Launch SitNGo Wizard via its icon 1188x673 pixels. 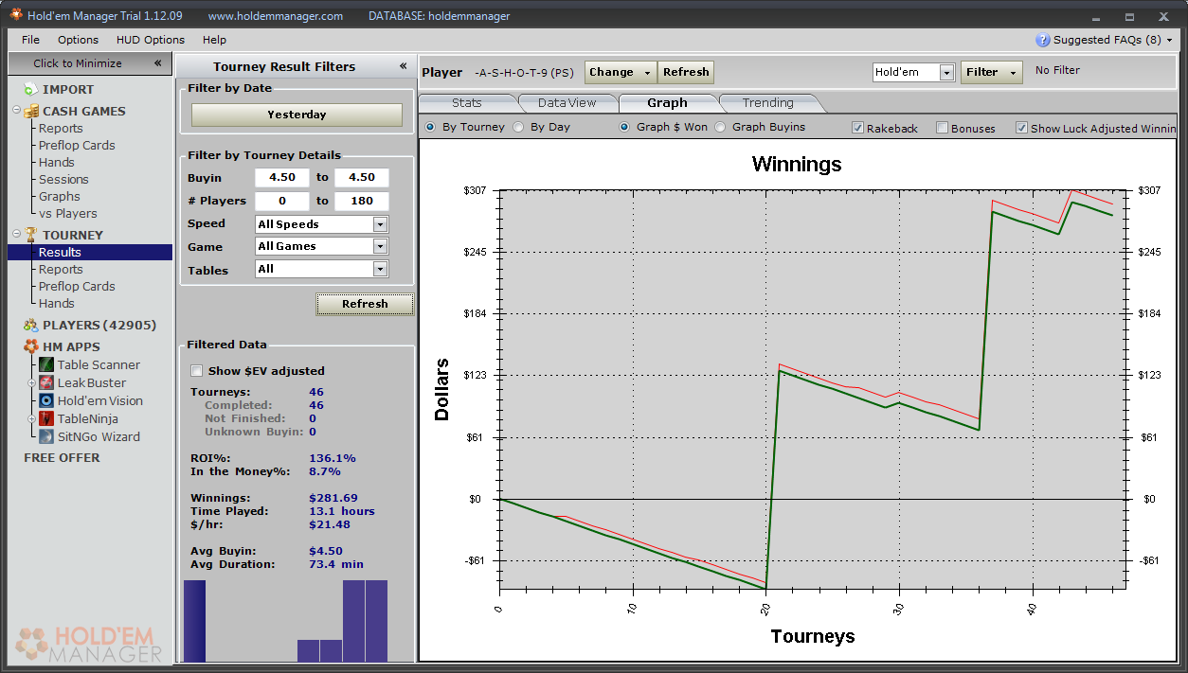pos(47,437)
